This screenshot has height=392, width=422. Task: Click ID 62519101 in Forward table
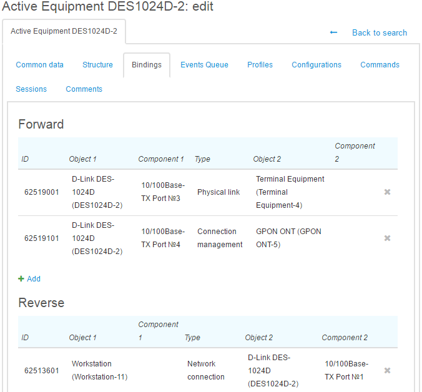(x=42, y=238)
